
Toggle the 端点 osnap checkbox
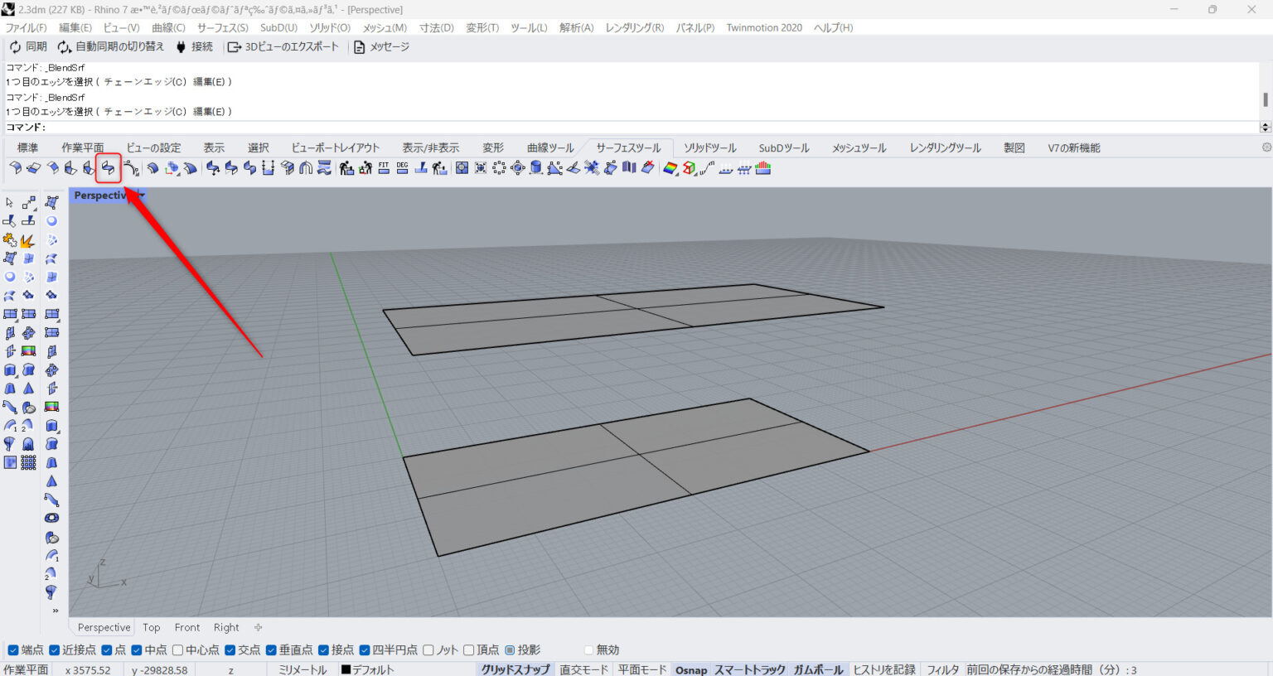click(12, 650)
